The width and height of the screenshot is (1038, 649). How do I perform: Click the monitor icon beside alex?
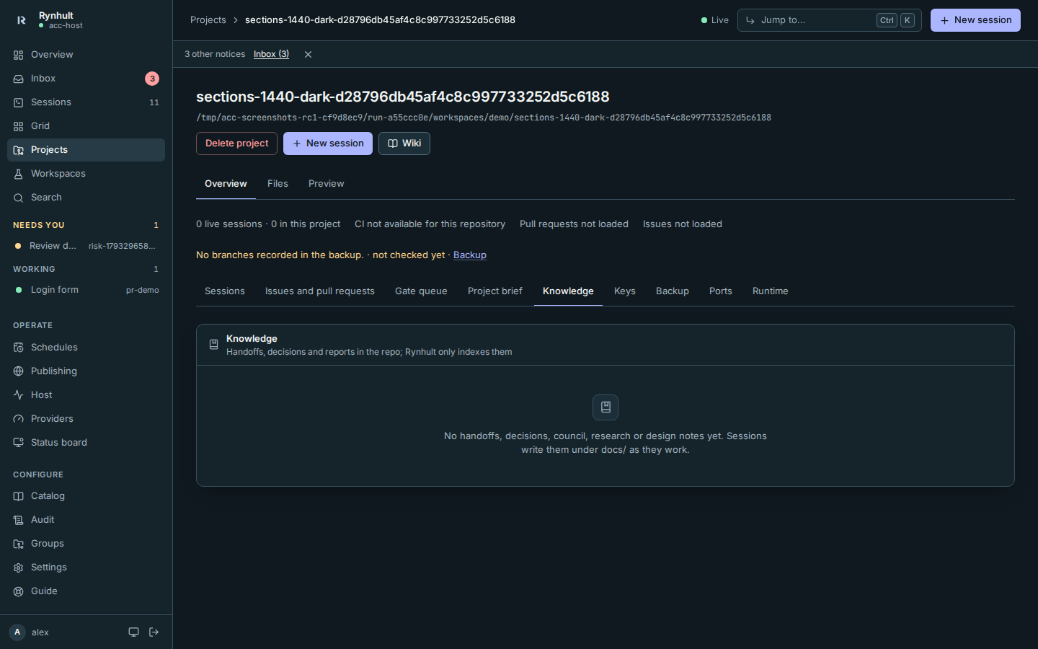(133, 632)
